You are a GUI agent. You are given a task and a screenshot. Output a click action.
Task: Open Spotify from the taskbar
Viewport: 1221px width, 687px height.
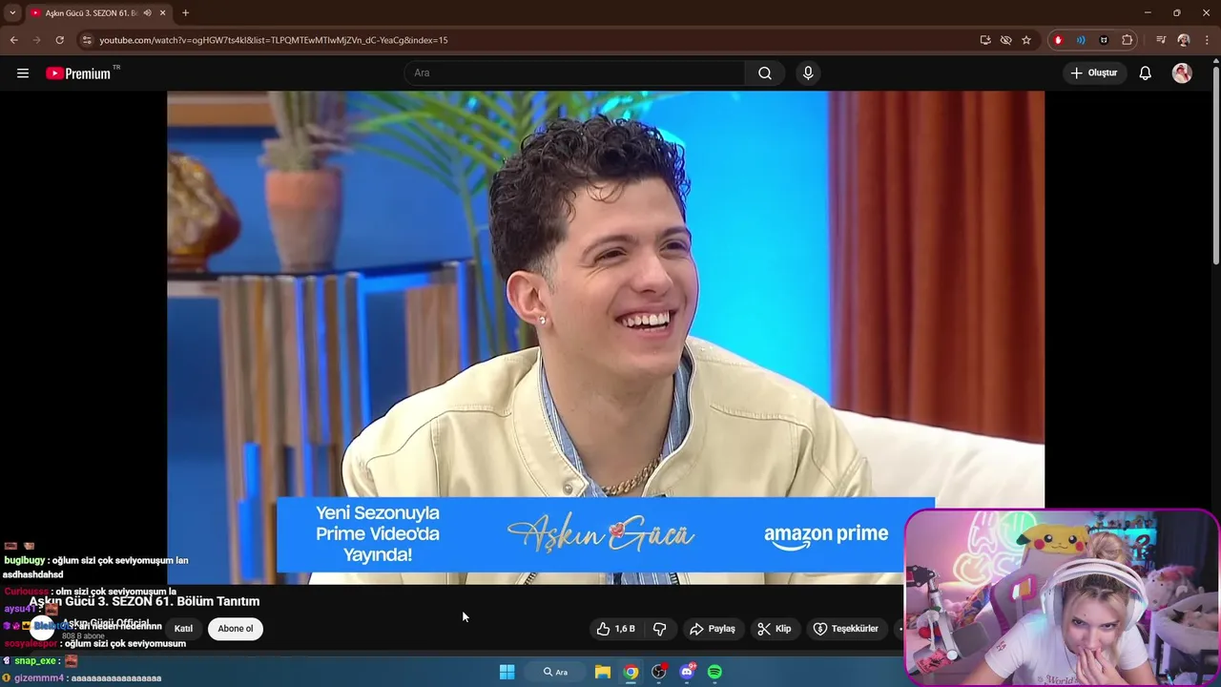pos(714,672)
